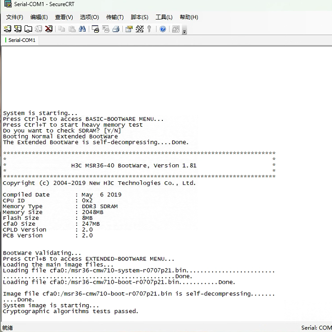This screenshot has height=332, width=332.
Task: Click the Print Selection toolbar icon
Action: pos(106,29)
